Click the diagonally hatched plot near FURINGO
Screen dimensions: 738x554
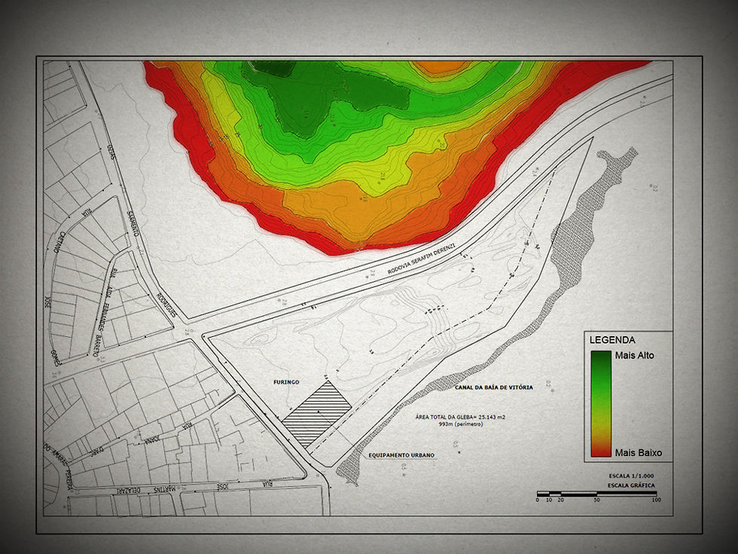pos(317,414)
